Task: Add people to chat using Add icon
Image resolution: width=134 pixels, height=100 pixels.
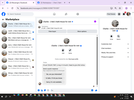Action: (x=63, y=50)
